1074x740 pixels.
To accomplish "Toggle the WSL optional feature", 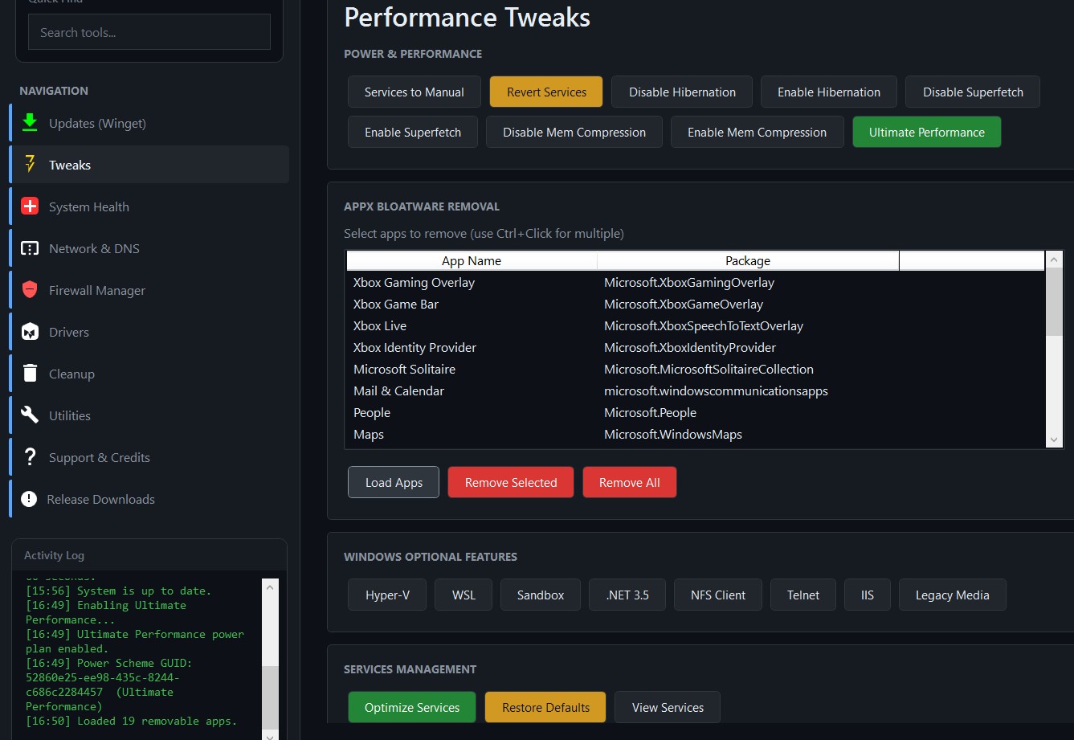I will tap(463, 595).
